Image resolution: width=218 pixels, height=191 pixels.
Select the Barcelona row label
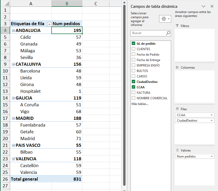pyautogui.click(x=30, y=71)
